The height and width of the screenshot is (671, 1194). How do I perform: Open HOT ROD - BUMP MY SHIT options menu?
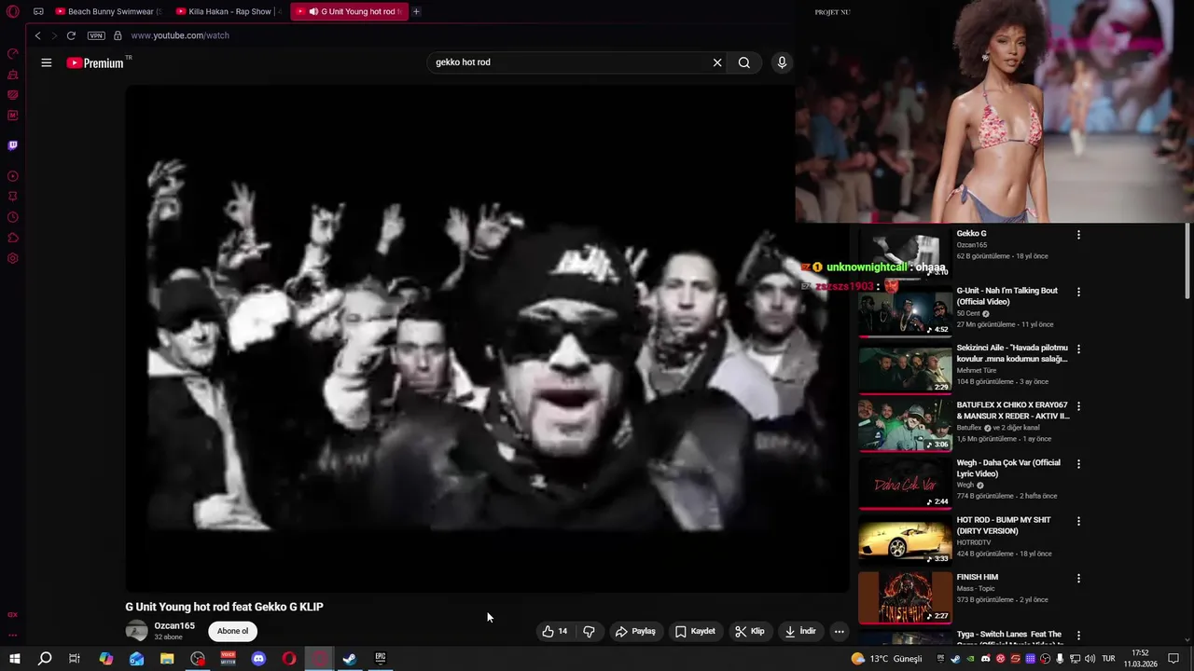point(1078,521)
